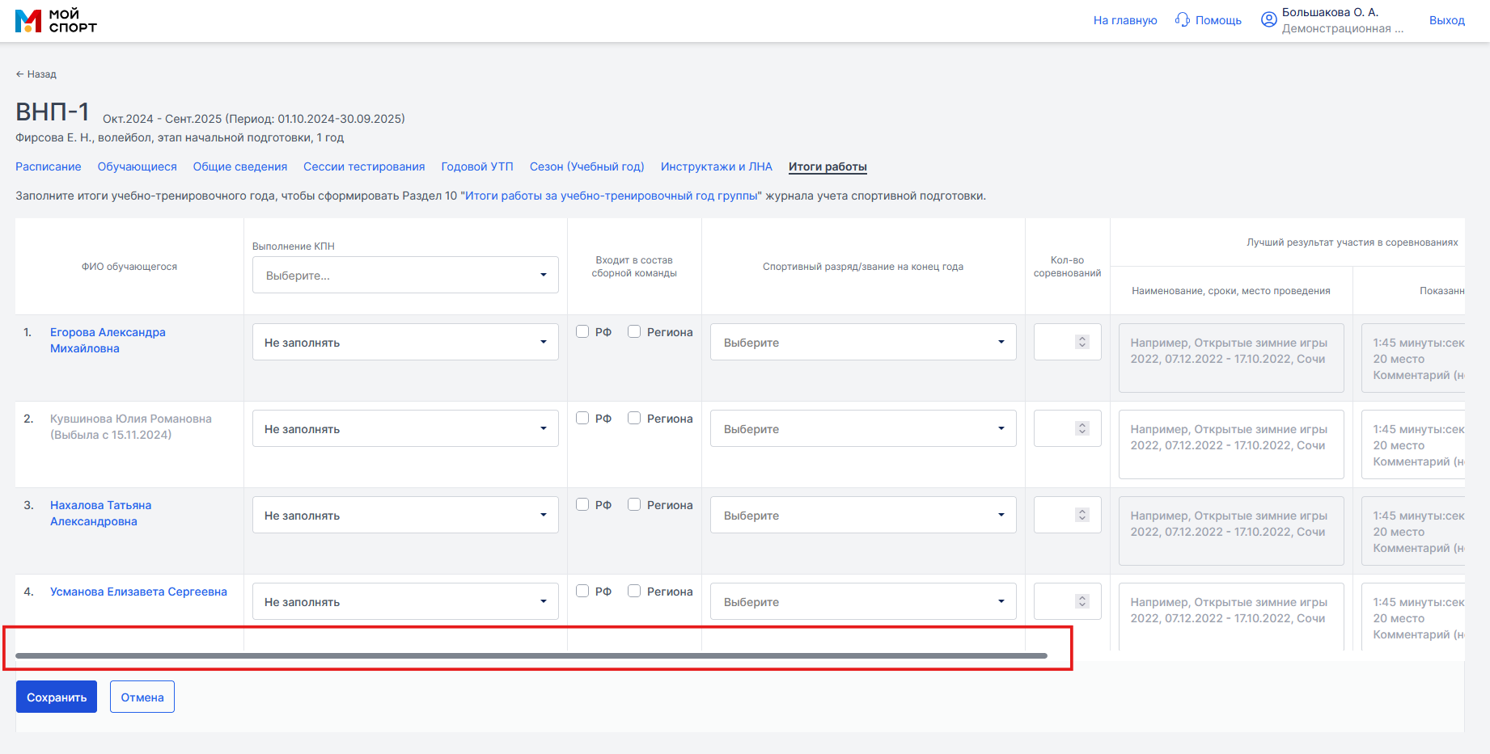Open КПН dropdown for Кувшинова Юлия

[x=405, y=428]
